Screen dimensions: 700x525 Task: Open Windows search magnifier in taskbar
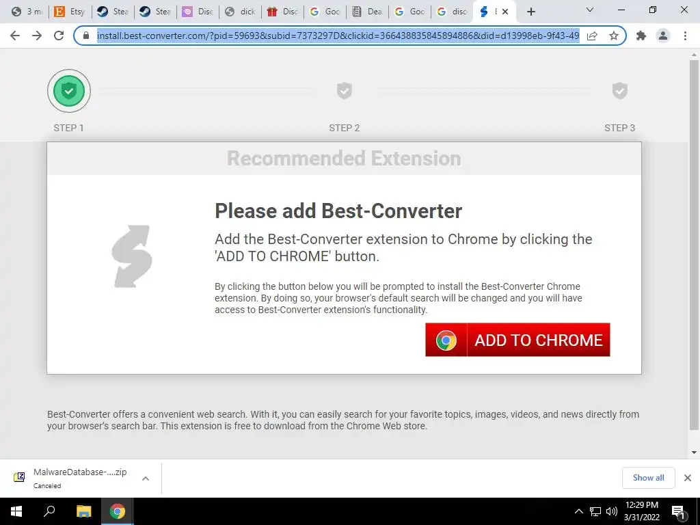(x=49, y=511)
